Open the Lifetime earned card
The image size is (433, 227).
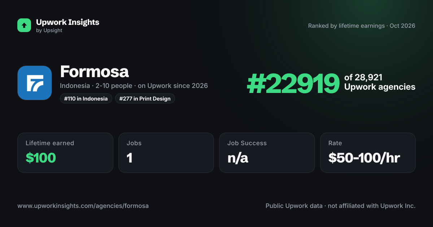(x=65, y=153)
